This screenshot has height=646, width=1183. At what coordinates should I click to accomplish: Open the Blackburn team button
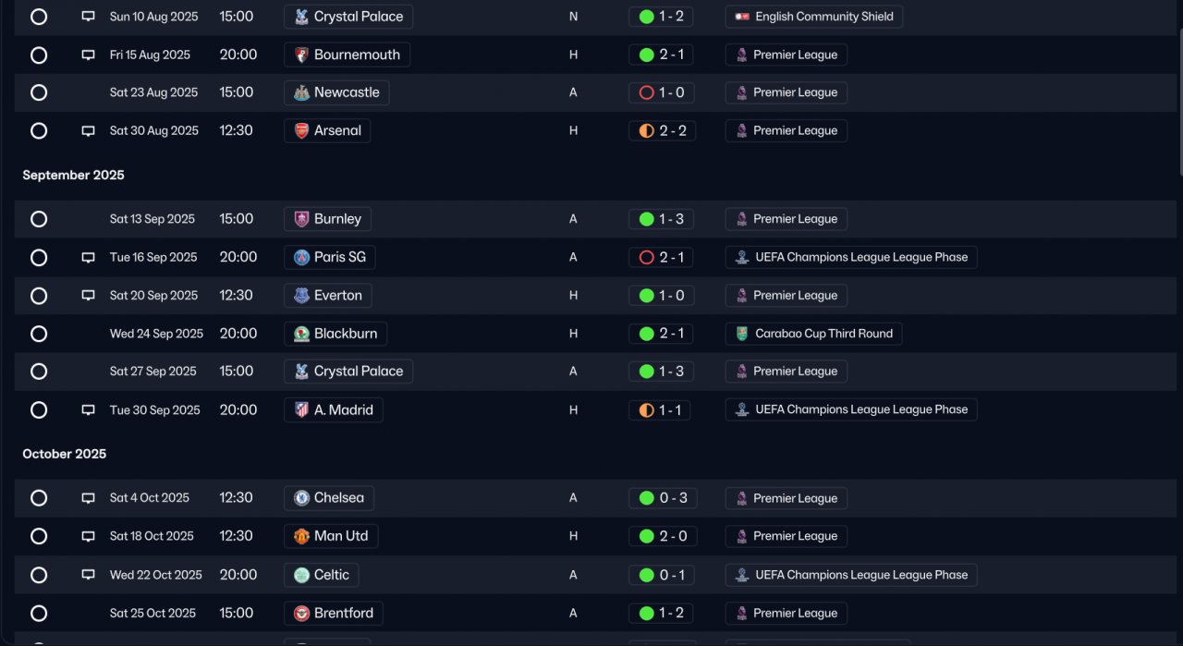pyautogui.click(x=335, y=334)
